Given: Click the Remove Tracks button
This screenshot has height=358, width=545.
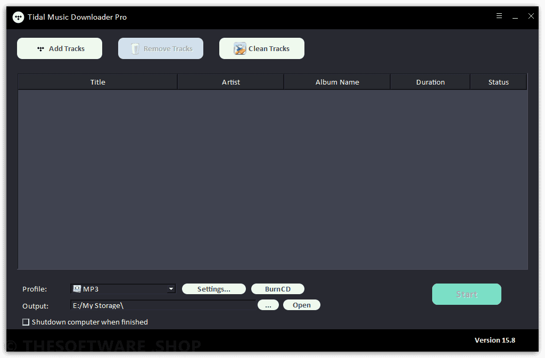Looking at the screenshot, I should click(x=161, y=48).
